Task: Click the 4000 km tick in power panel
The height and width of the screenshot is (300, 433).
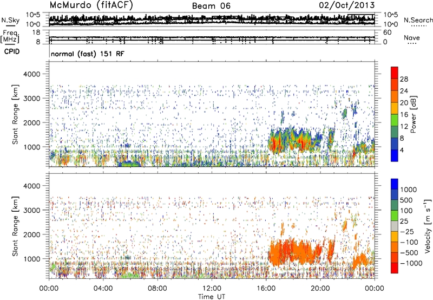Action: pos(32,74)
